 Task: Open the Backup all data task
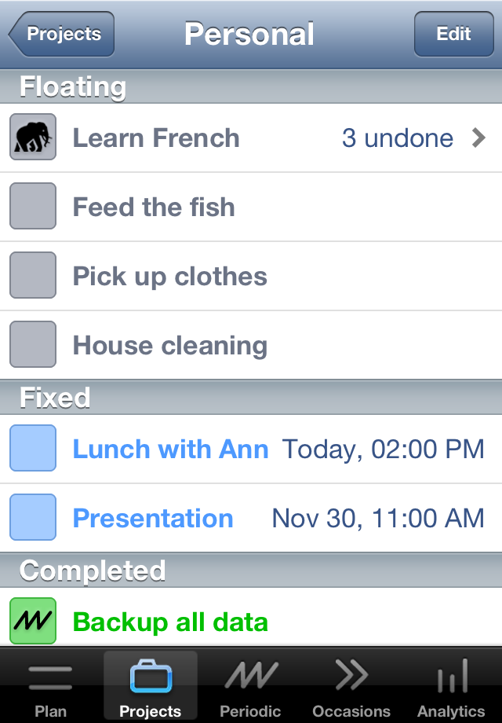(171, 622)
